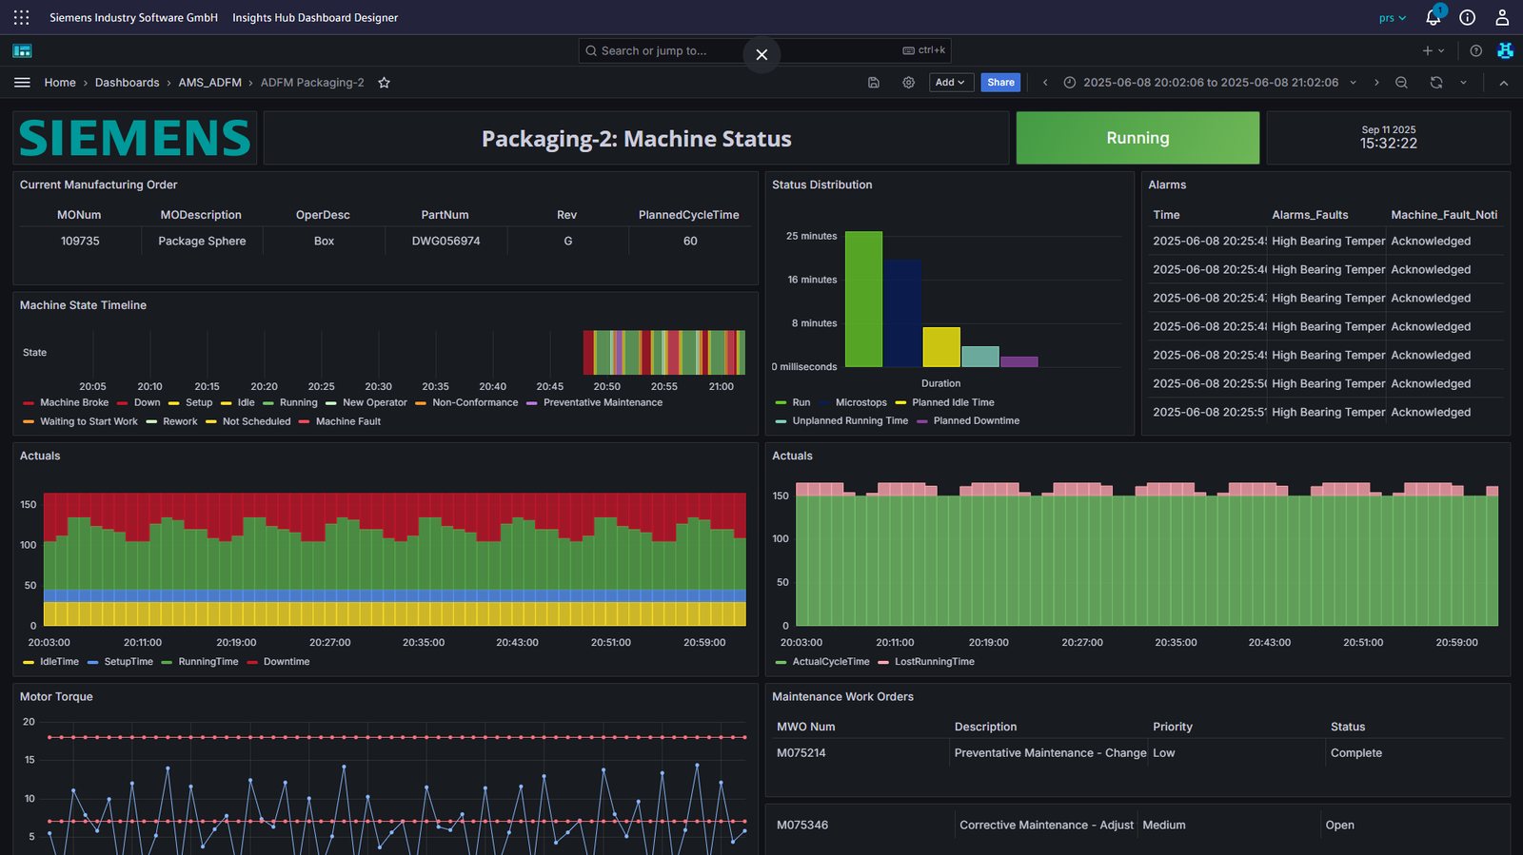Click the pixelated user avatar icon
Image resolution: width=1523 pixels, height=855 pixels.
point(1505,50)
